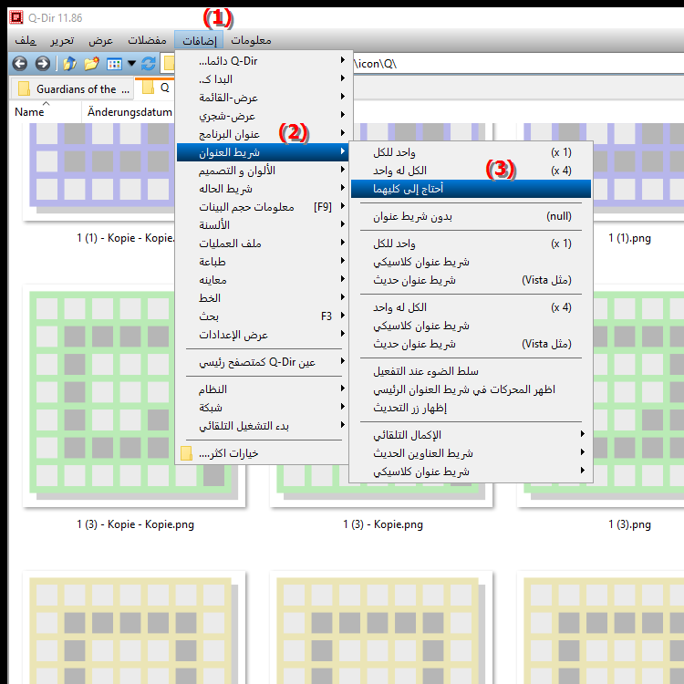Expand the الألوان و التصميم submenu

point(262,171)
